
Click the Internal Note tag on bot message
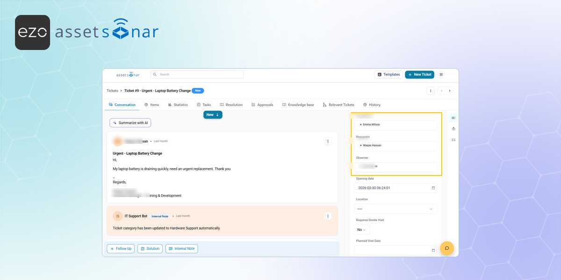pyautogui.click(x=160, y=216)
